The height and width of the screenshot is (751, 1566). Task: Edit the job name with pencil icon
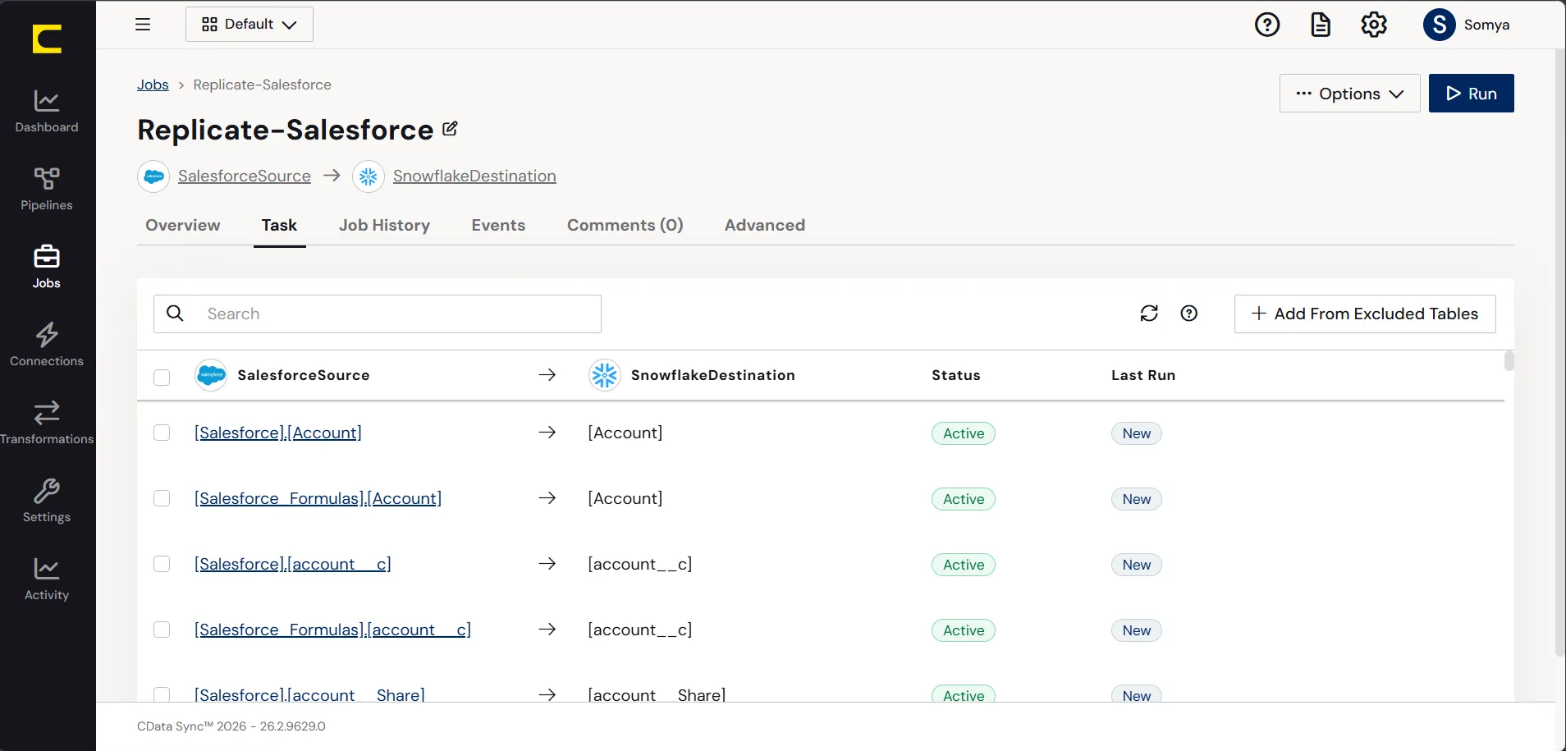click(x=450, y=129)
